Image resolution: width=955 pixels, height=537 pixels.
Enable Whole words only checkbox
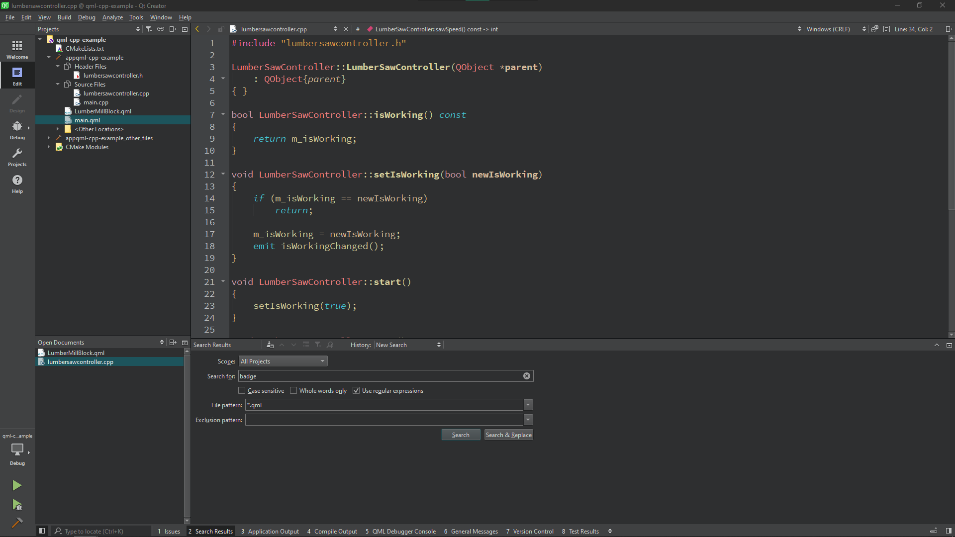tap(293, 391)
